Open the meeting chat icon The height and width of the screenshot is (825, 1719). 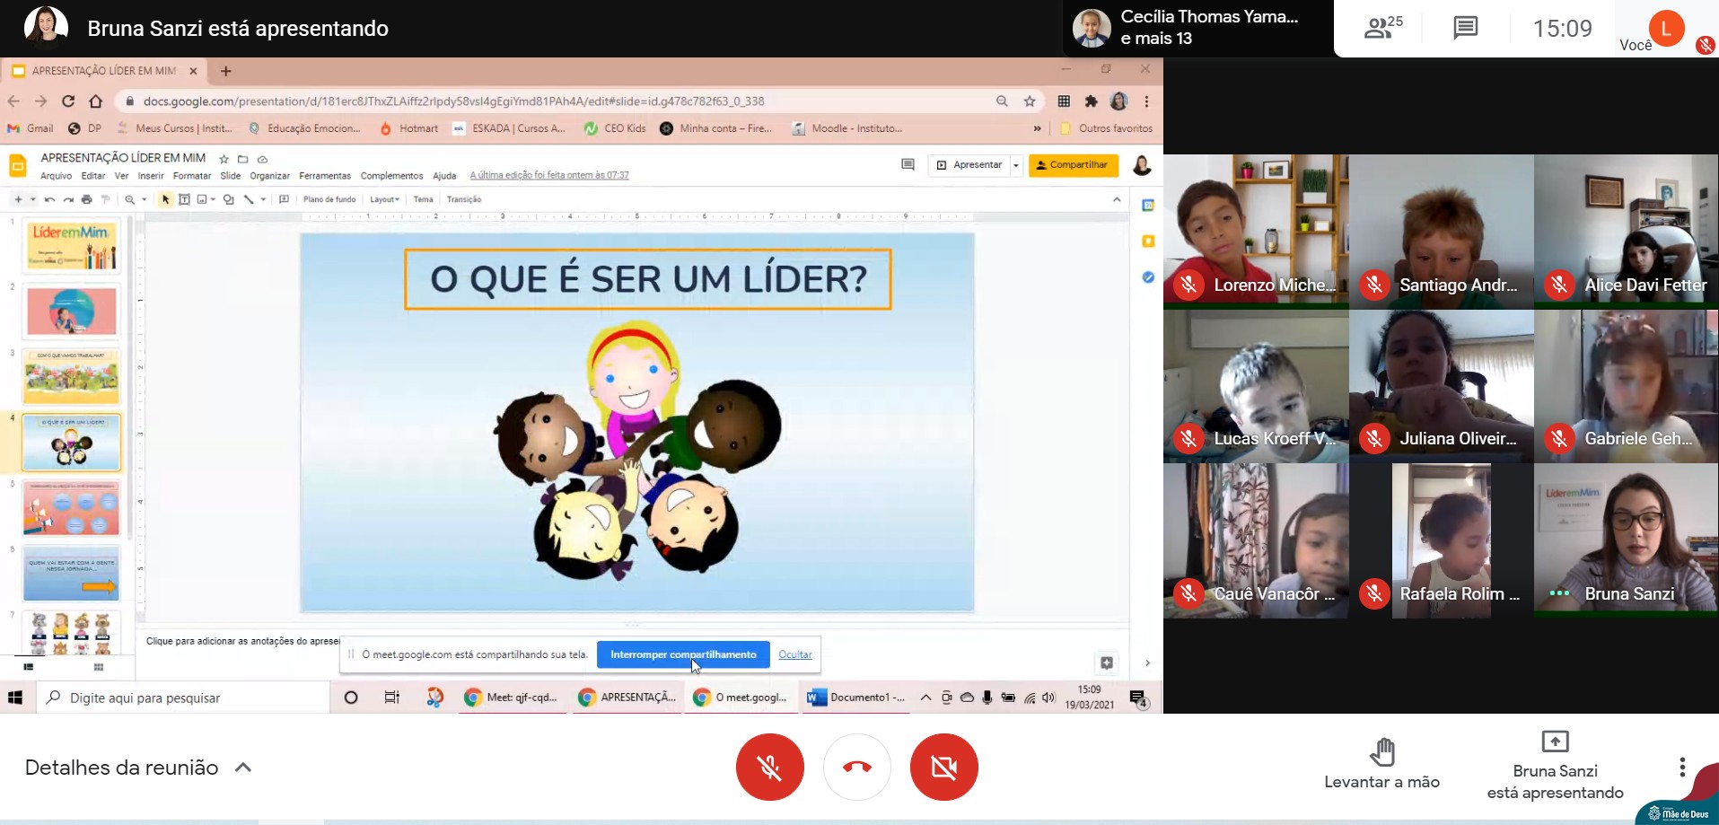tap(1465, 29)
